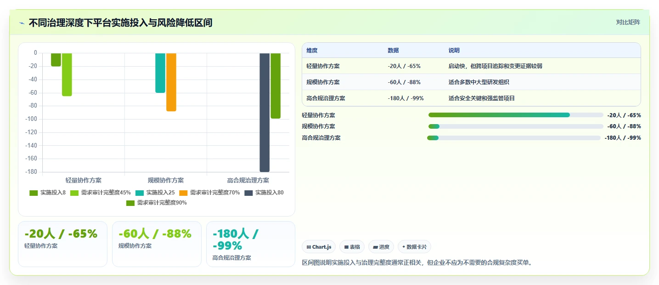Click x-axis label 规模协作方案 in chart
This screenshot has width=659, height=285.
coord(166,180)
